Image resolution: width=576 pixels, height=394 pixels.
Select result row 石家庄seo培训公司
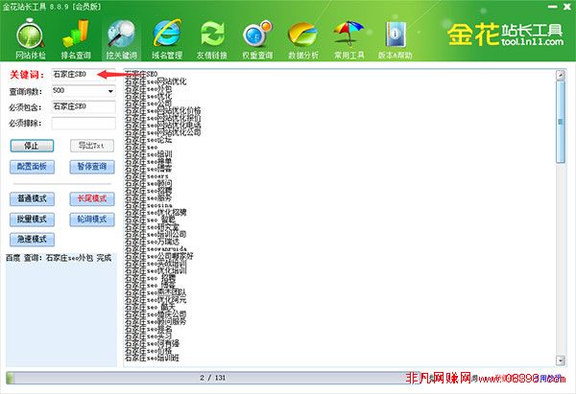(156, 234)
